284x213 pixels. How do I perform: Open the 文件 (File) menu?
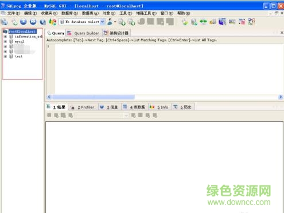pos(13,13)
